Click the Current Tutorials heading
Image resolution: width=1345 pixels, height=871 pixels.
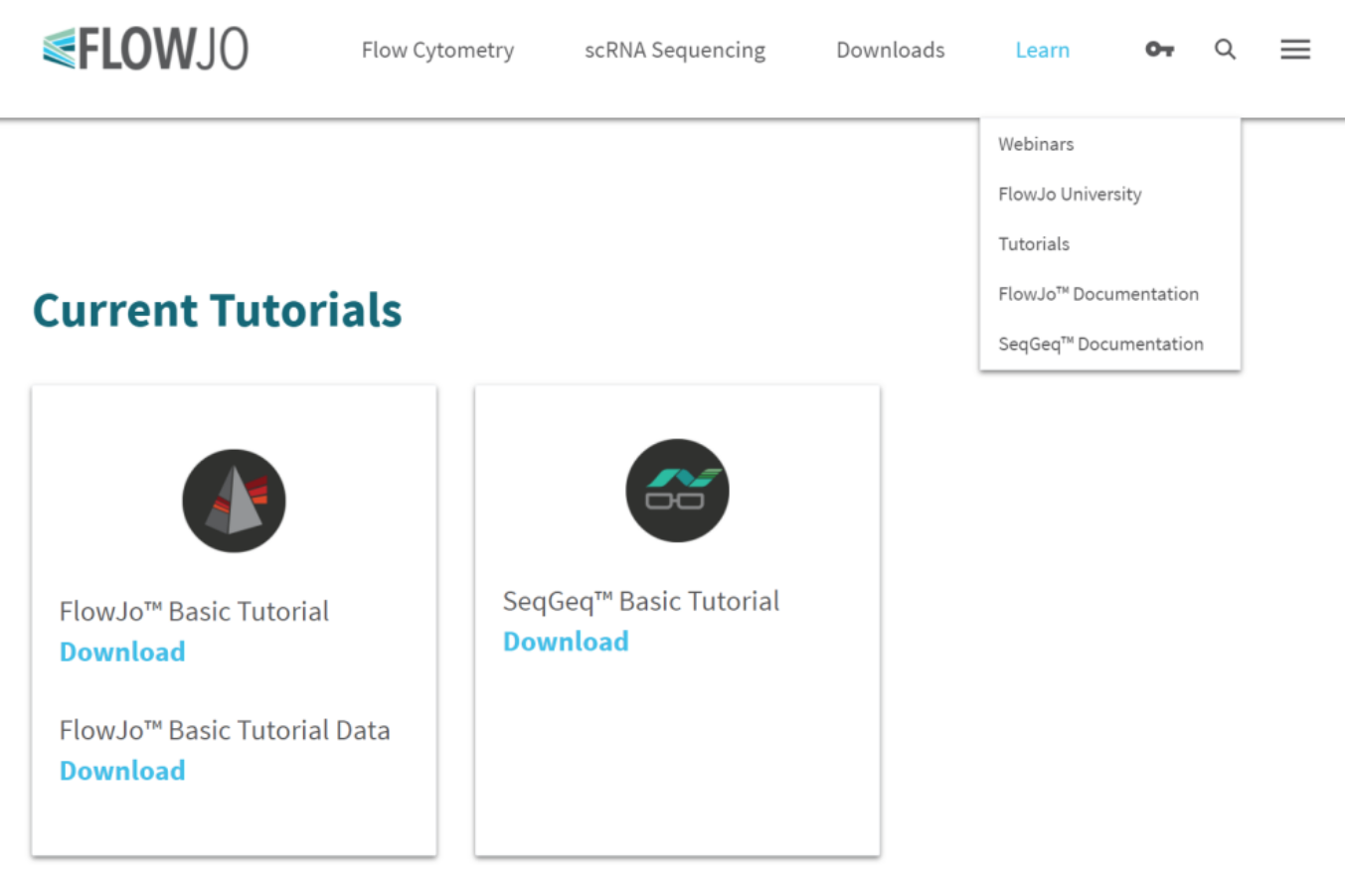pyautogui.click(x=218, y=310)
